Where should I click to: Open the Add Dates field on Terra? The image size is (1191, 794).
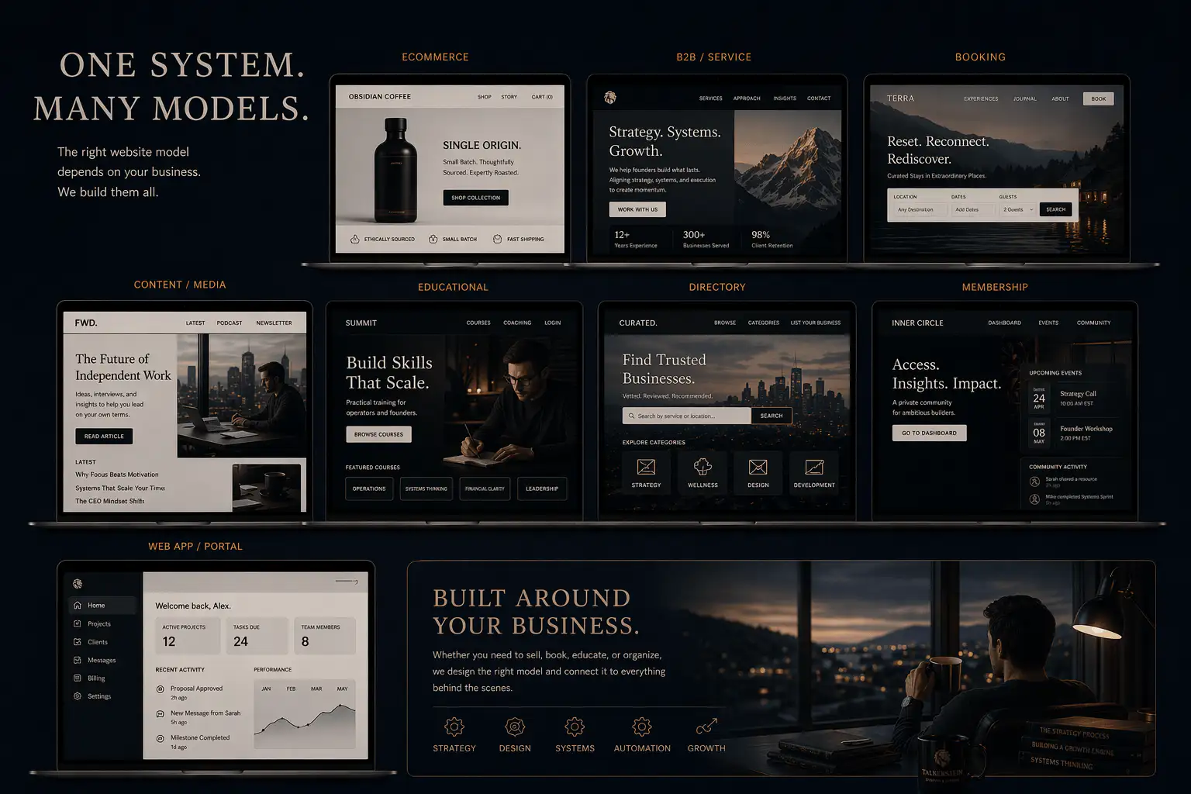tap(972, 209)
